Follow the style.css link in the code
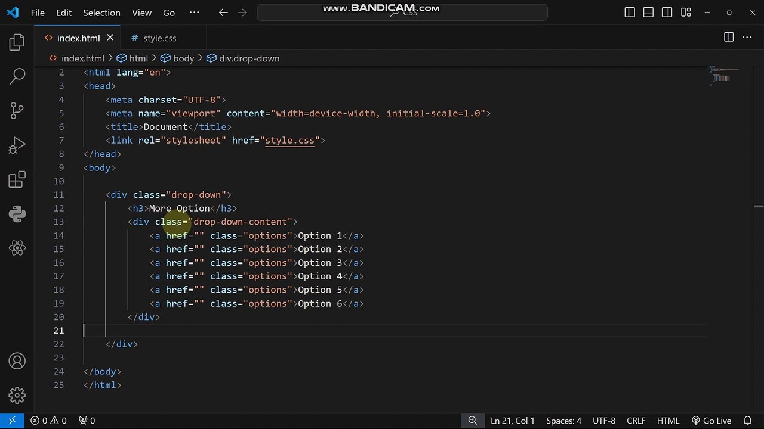 (289, 141)
